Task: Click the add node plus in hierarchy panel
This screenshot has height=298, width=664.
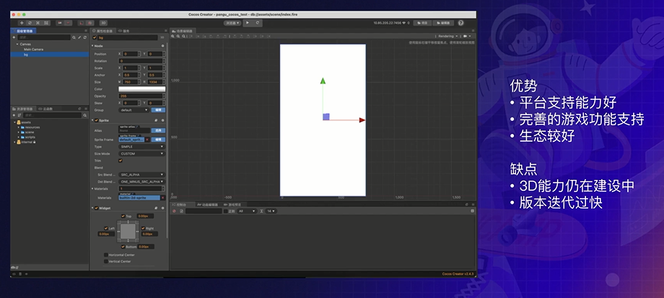Action: 14,37
